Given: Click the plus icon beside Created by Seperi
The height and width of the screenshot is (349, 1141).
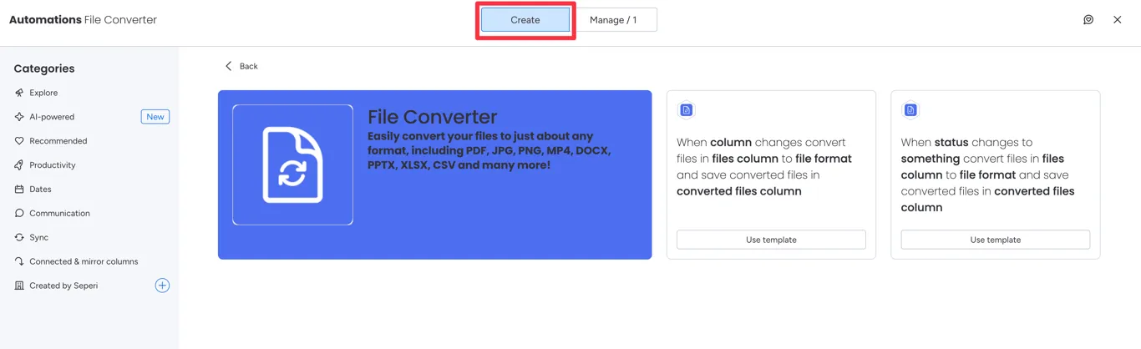Looking at the screenshot, I should tap(162, 286).
